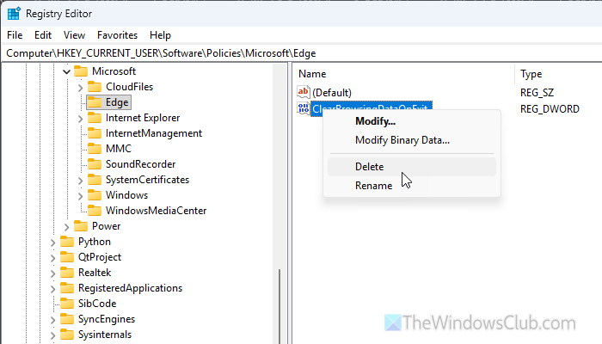This screenshot has height=344, width=602.
Task: Open the View menu
Action: pos(74,35)
